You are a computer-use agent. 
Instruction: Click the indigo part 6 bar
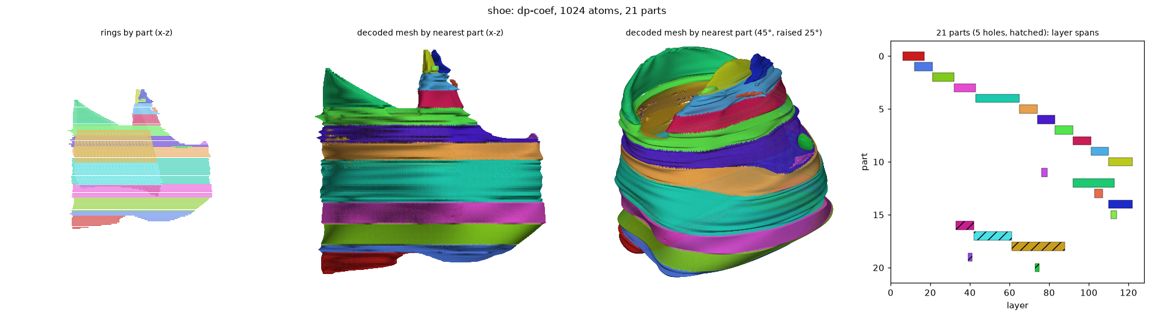tap(1046, 119)
